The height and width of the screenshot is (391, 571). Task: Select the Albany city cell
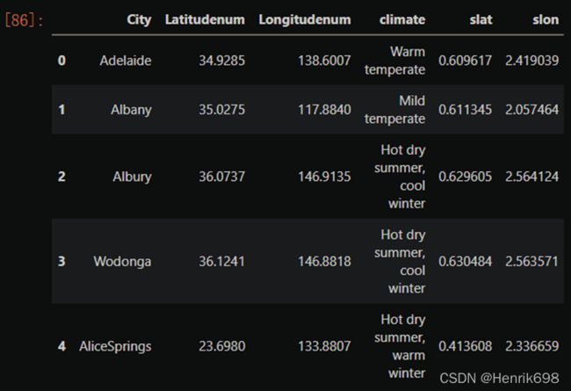[x=131, y=110]
